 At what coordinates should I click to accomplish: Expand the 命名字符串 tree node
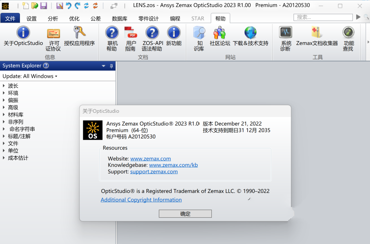[4, 129]
